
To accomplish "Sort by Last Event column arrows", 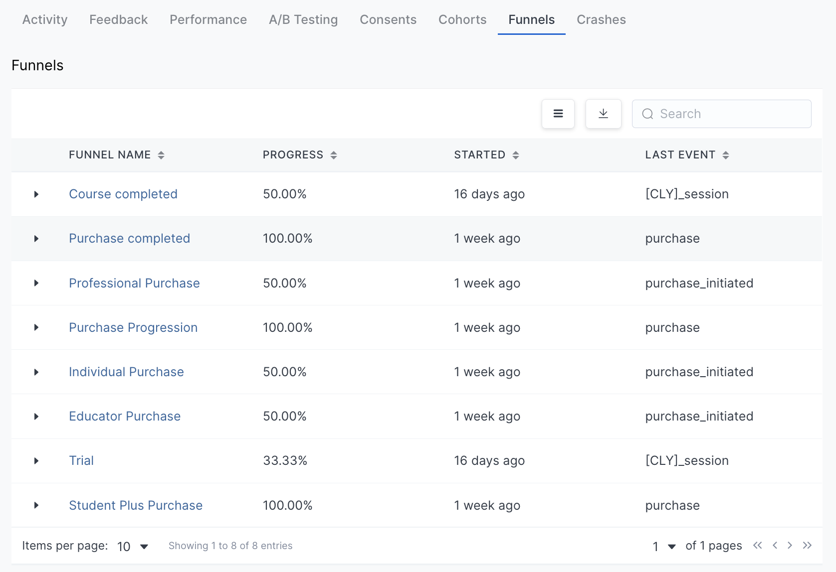I will pos(726,155).
